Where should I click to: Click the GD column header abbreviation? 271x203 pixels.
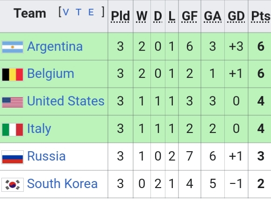(x=236, y=16)
